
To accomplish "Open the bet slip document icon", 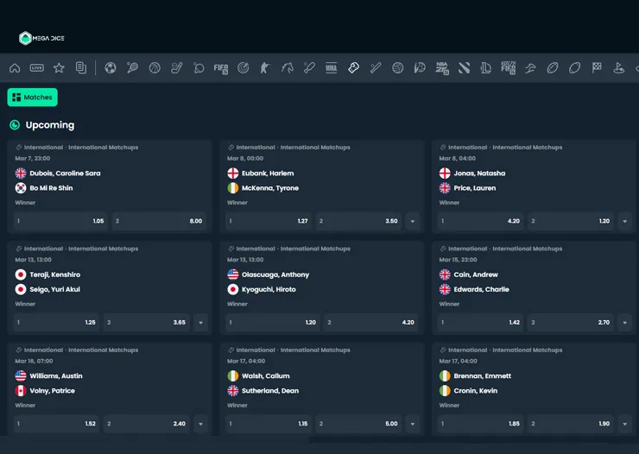I will (81, 68).
